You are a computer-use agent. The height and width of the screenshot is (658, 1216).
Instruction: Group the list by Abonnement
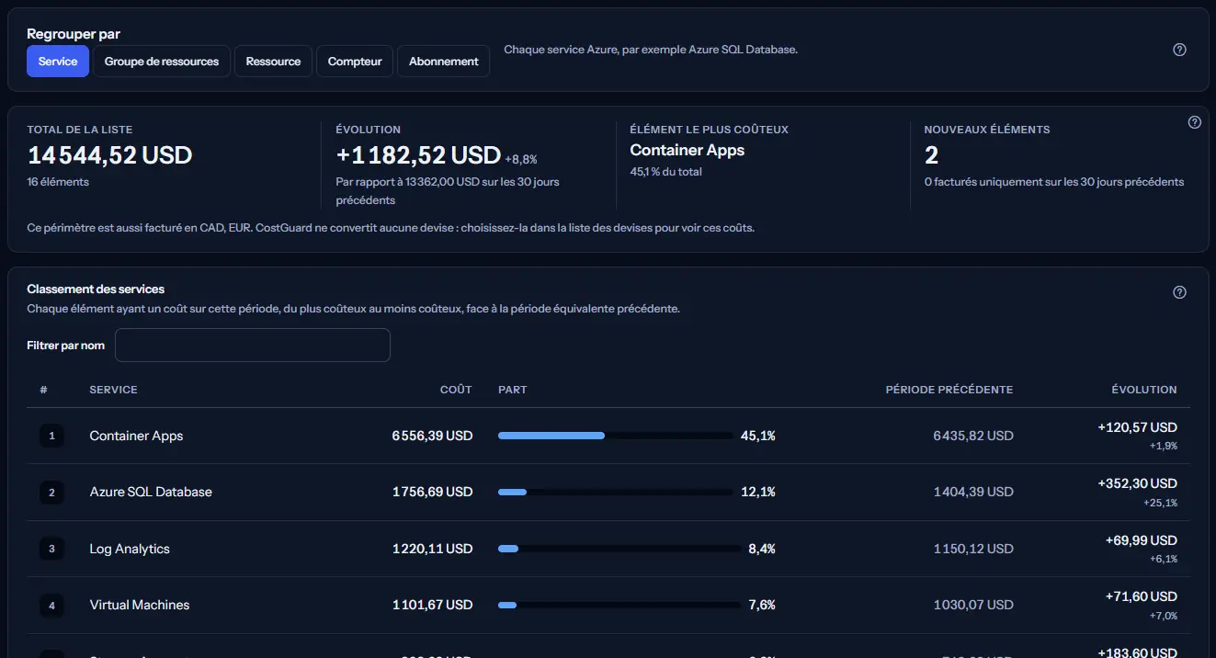[x=444, y=62]
